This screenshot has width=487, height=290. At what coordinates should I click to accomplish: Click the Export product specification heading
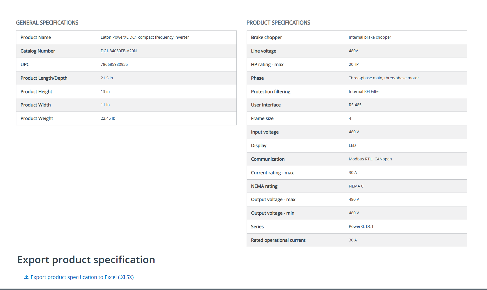click(x=86, y=260)
